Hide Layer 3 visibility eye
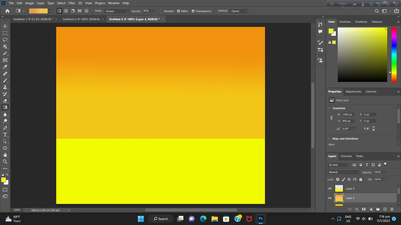Image resolution: width=401 pixels, height=225 pixels. (330, 189)
